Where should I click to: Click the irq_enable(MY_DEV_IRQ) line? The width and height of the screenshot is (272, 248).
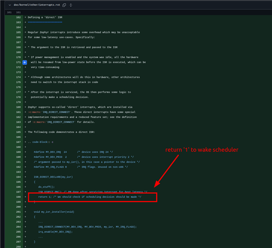[x=56, y=232]
